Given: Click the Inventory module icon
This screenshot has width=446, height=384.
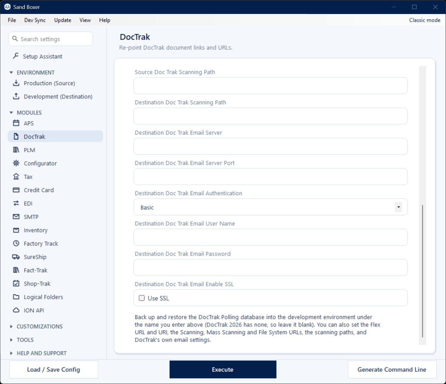Looking at the screenshot, I should (x=16, y=230).
